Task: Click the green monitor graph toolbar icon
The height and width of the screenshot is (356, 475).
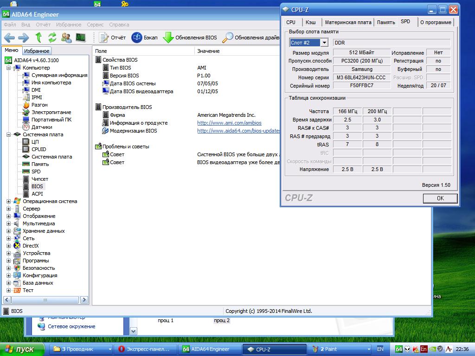Action: tap(81, 38)
